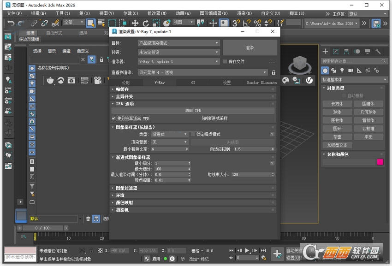Open Select by Name list icon
This screenshot has height=266, width=392.
pyautogui.click(x=101, y=23)
